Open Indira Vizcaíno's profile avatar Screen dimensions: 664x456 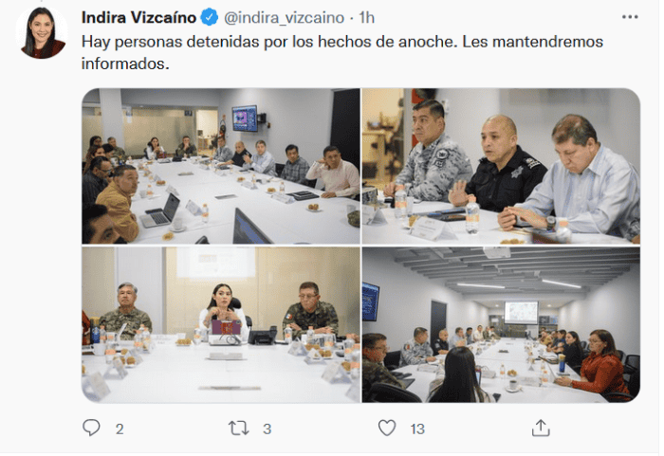tap(43, 32)
